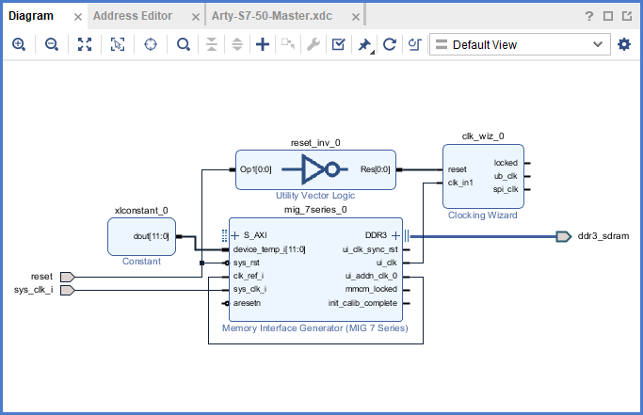Click the sys_clk_i input port
643x415 pixels.
67,291
